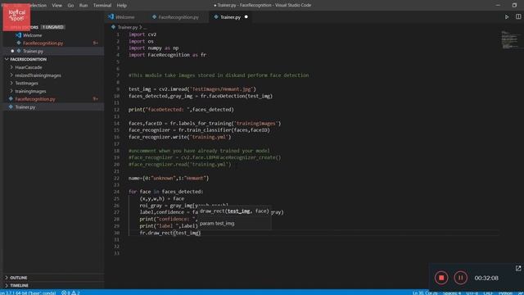Click the 00:32:08 recording timer
The image size is (524, 295).
point(486,278)
